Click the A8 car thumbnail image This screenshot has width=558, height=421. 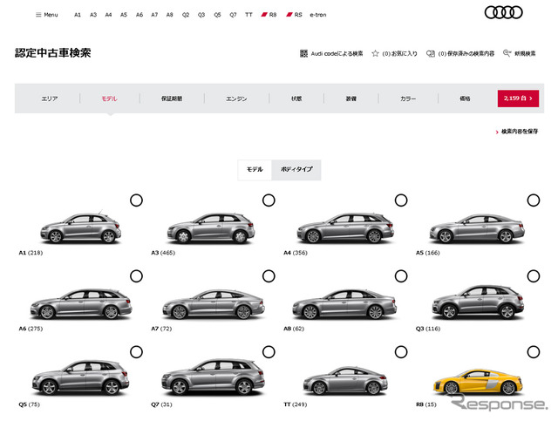click(x=344, y=304)
